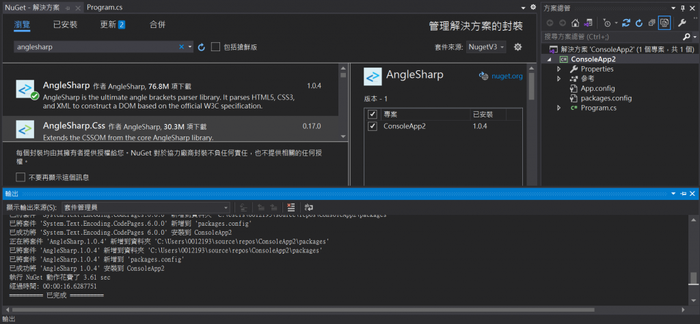The width and height of the screenshot is (700, 324).
Task: Click the package list vertical scrollbar
Action: tap(343, 102)
